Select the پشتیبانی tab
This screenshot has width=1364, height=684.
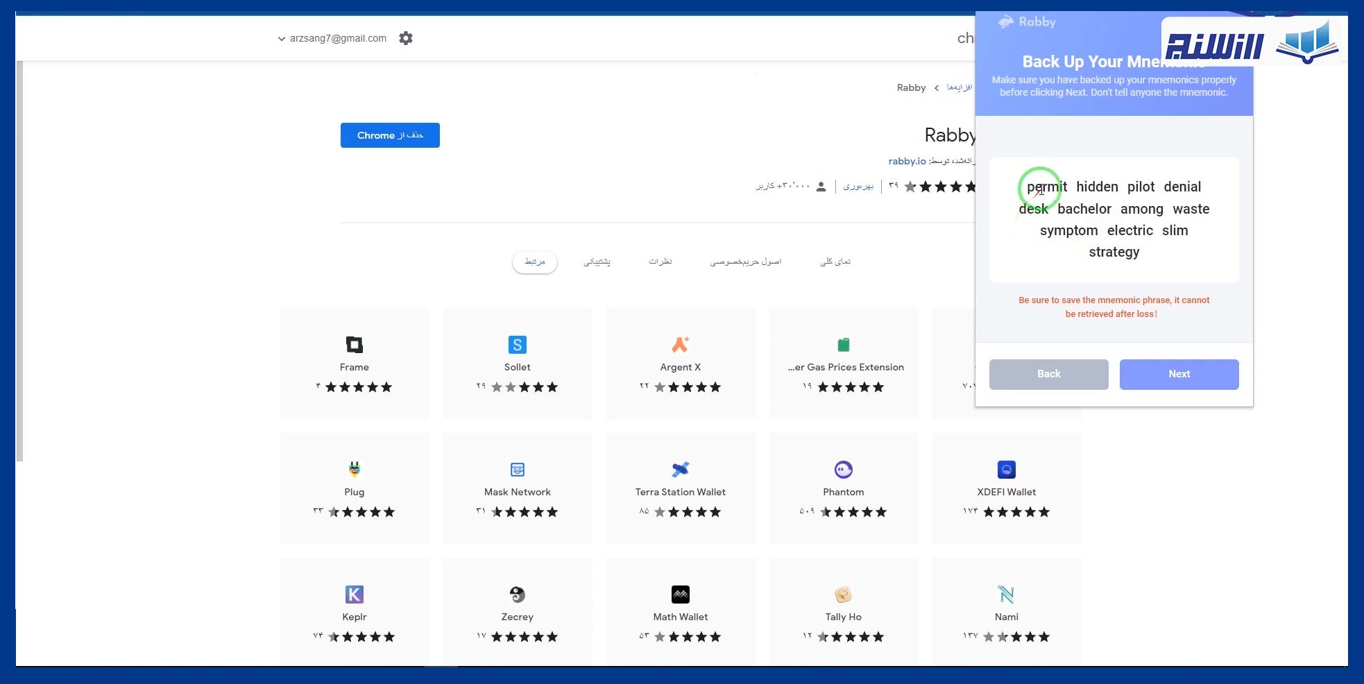pos(597,262)
